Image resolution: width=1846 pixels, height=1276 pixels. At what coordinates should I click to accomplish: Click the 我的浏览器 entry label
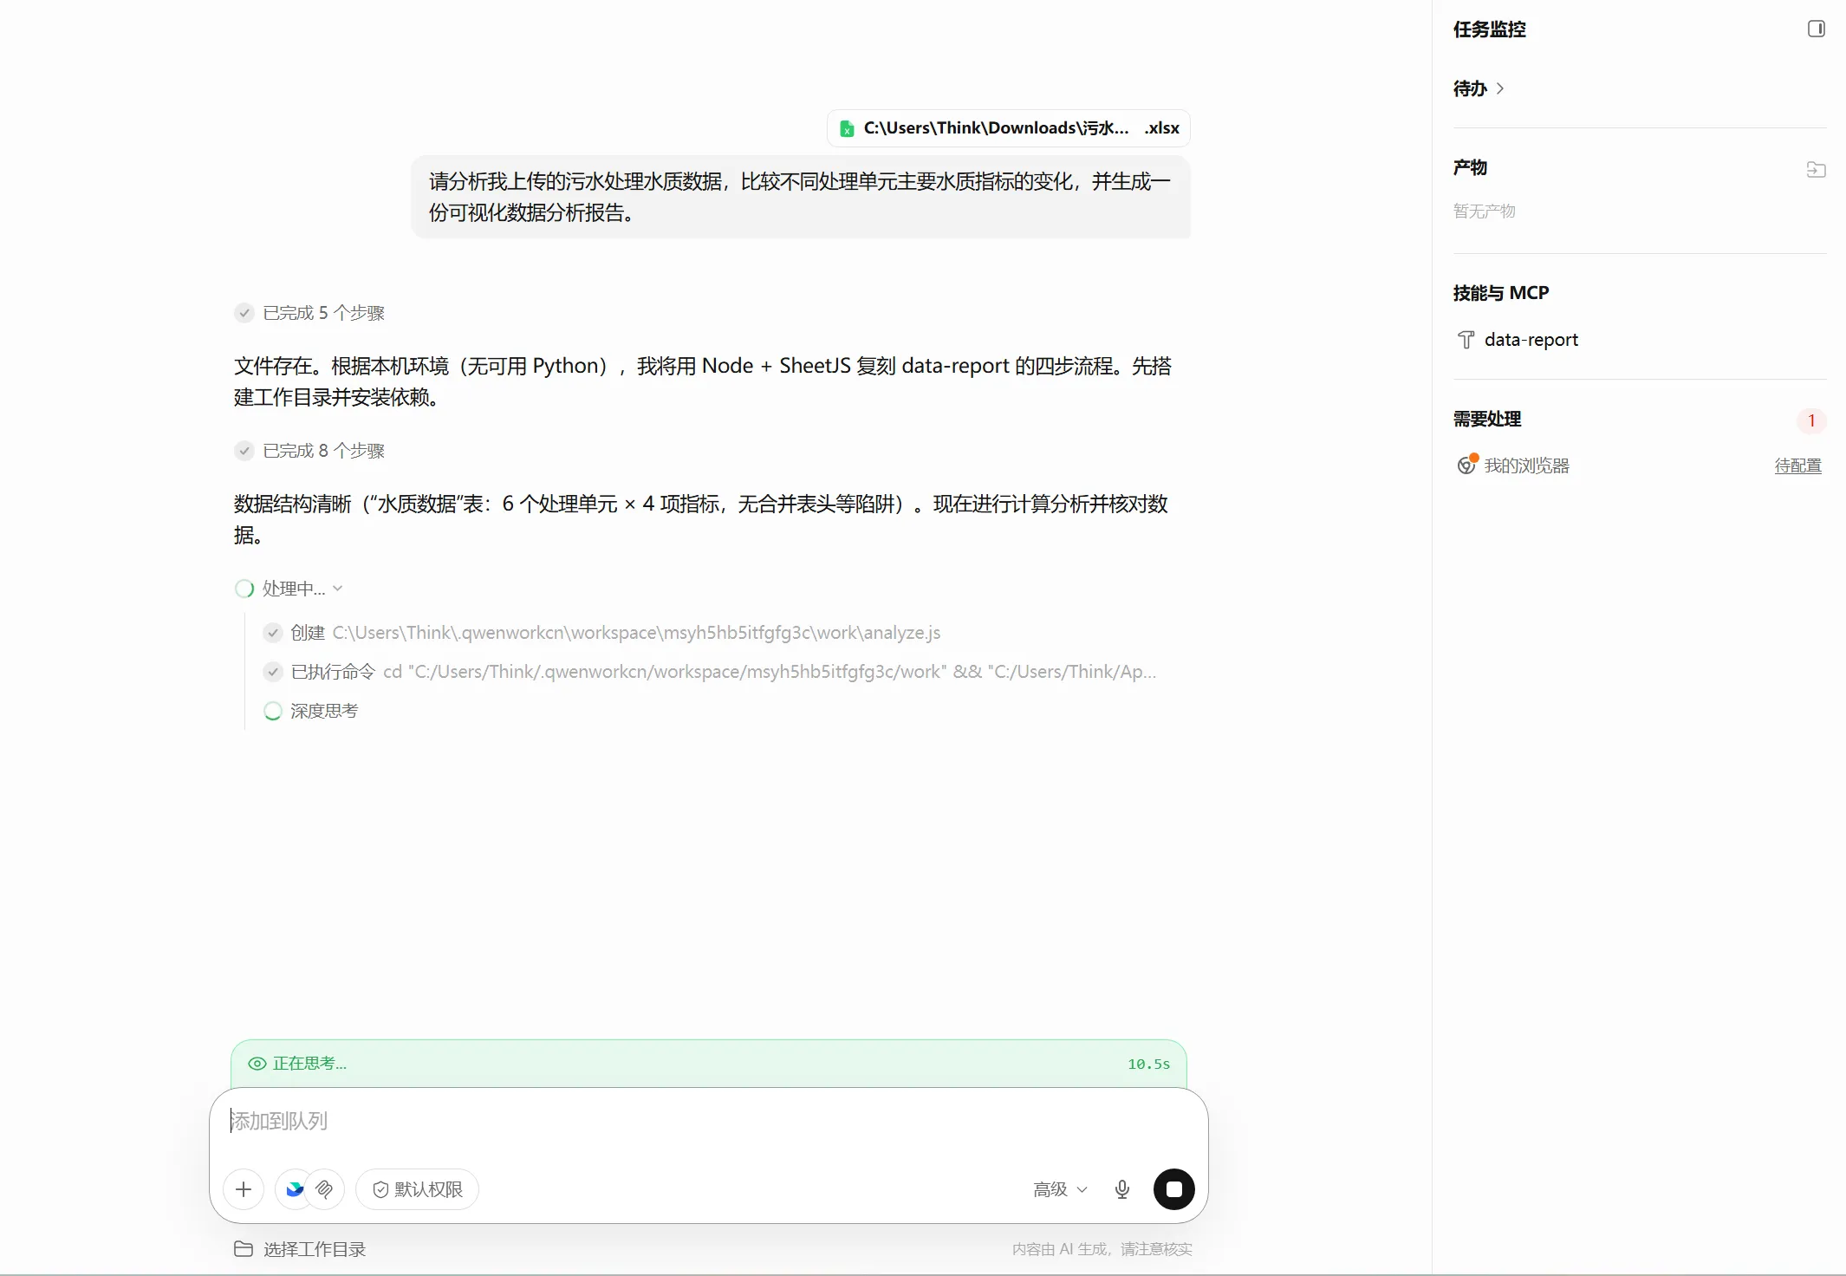click(1527, 465)
